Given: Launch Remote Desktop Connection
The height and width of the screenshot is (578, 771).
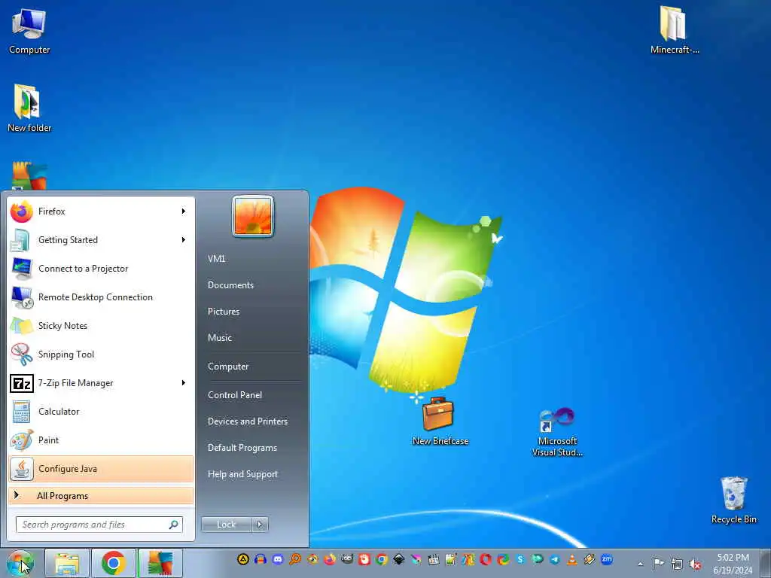Looking at the screenshot, I should [101, 297].
